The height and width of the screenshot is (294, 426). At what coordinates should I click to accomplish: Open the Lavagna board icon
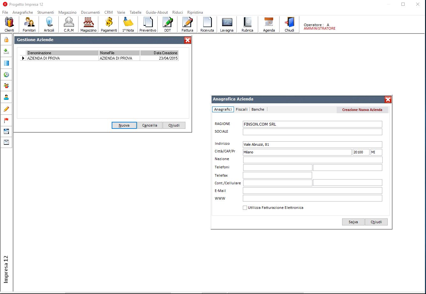227,25
